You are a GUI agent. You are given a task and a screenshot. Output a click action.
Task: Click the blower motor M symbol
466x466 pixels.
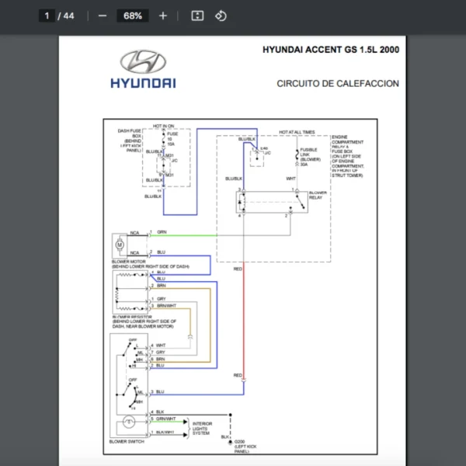coord(120,245)
